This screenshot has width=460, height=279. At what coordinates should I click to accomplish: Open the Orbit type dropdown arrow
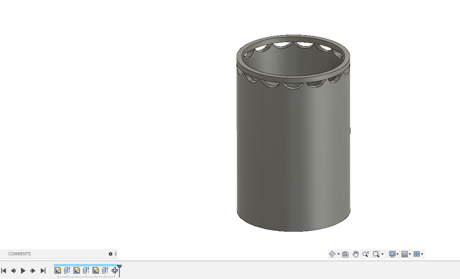click(339, 254)
